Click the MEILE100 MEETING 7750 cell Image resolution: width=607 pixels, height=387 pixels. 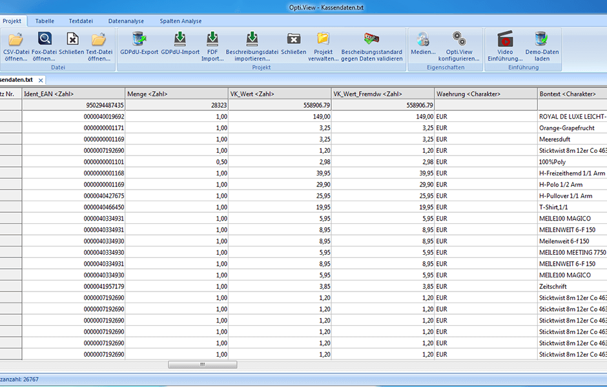tap(573, 252)
